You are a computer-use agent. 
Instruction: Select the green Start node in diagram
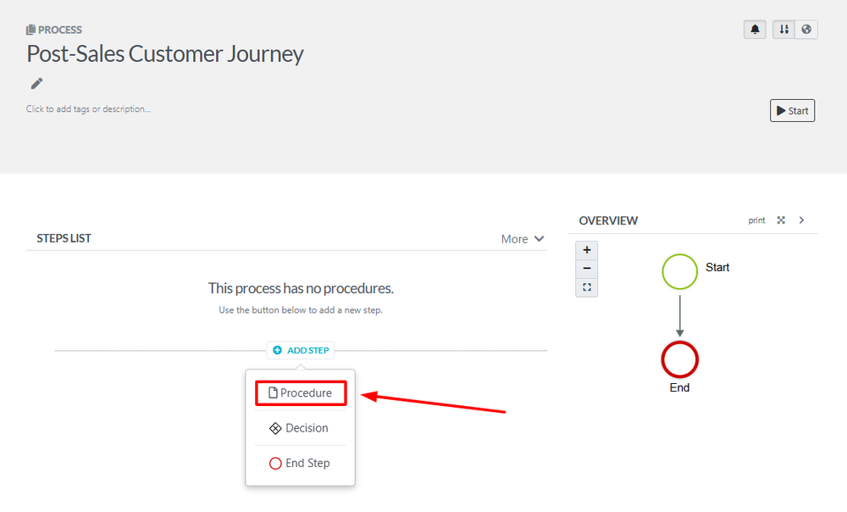(x=679, y=271)
